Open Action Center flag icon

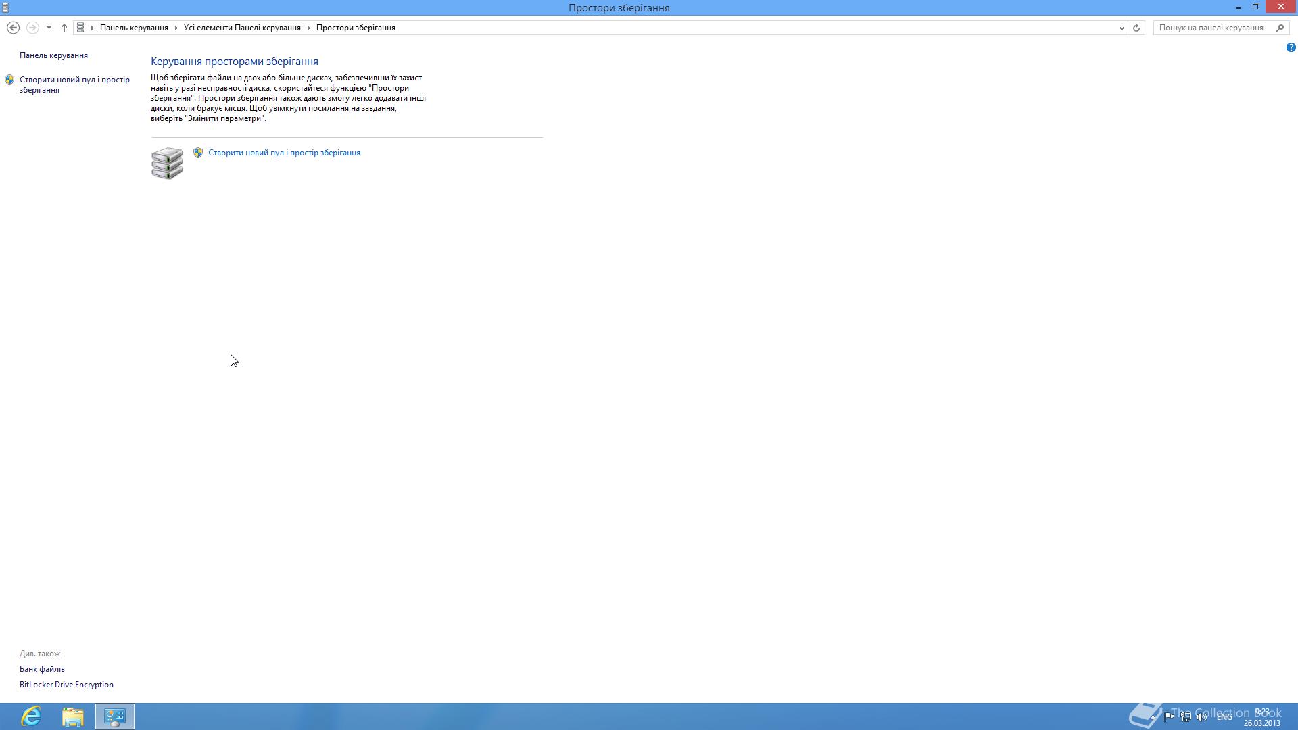pos(1169,716)
